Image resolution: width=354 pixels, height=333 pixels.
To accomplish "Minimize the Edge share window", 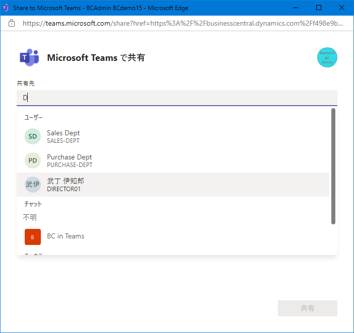I will 296,8.
